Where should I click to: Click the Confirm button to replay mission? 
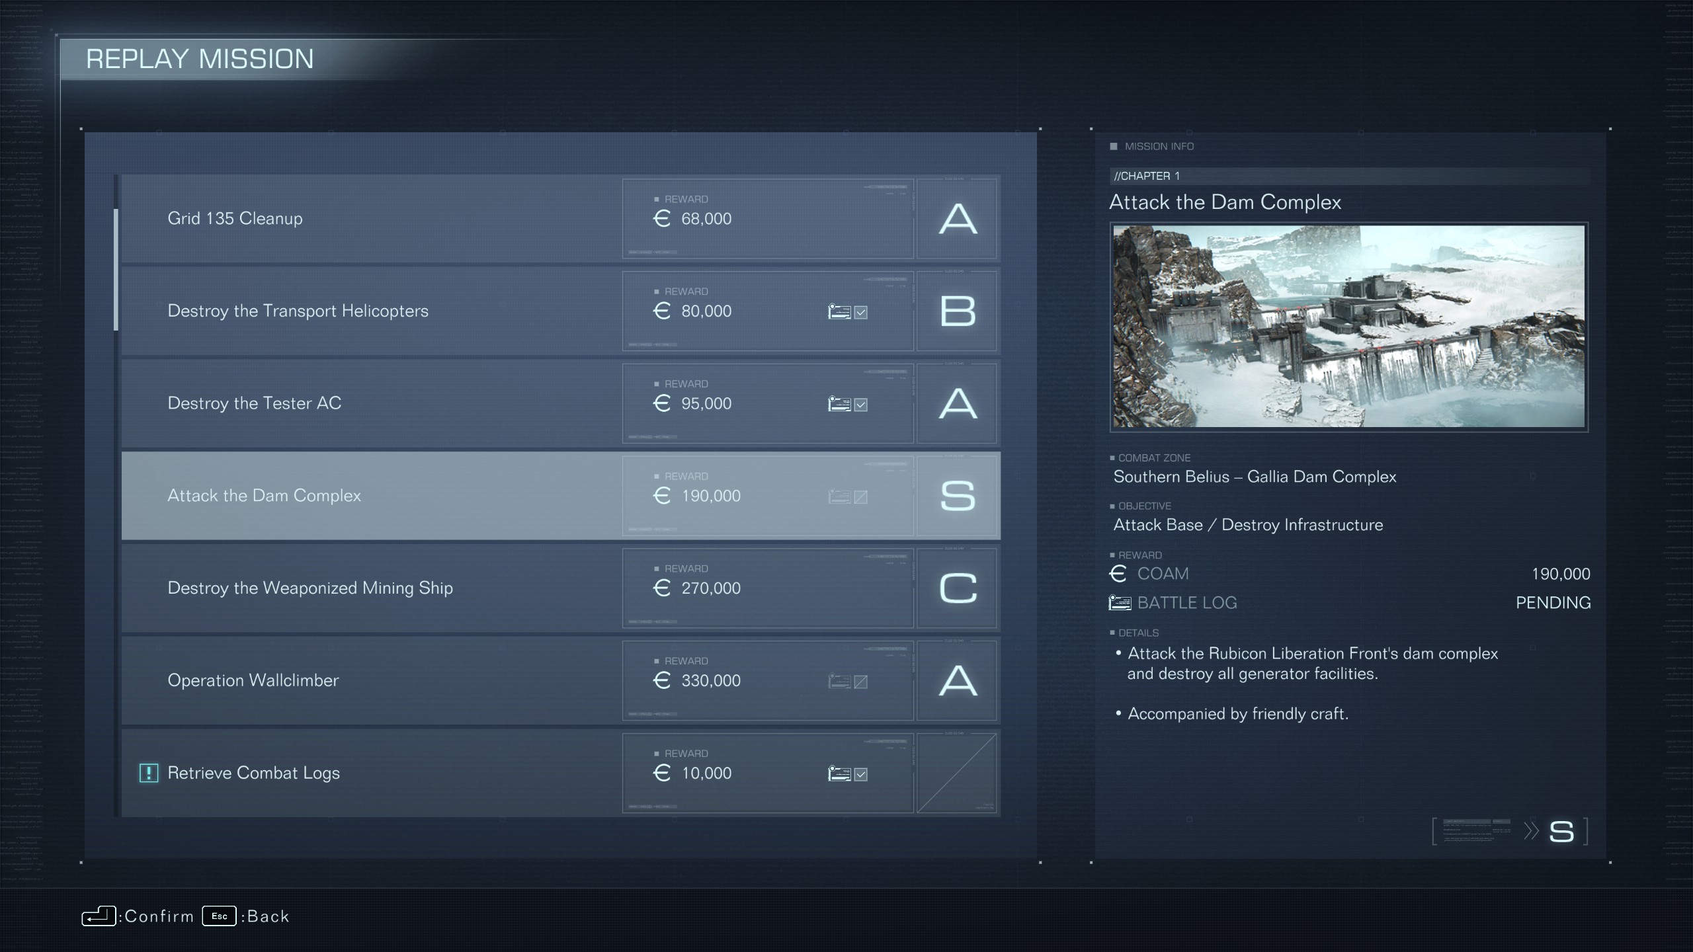(97, 916)
